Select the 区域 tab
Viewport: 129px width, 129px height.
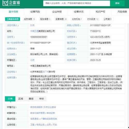(x=21, y=99)
